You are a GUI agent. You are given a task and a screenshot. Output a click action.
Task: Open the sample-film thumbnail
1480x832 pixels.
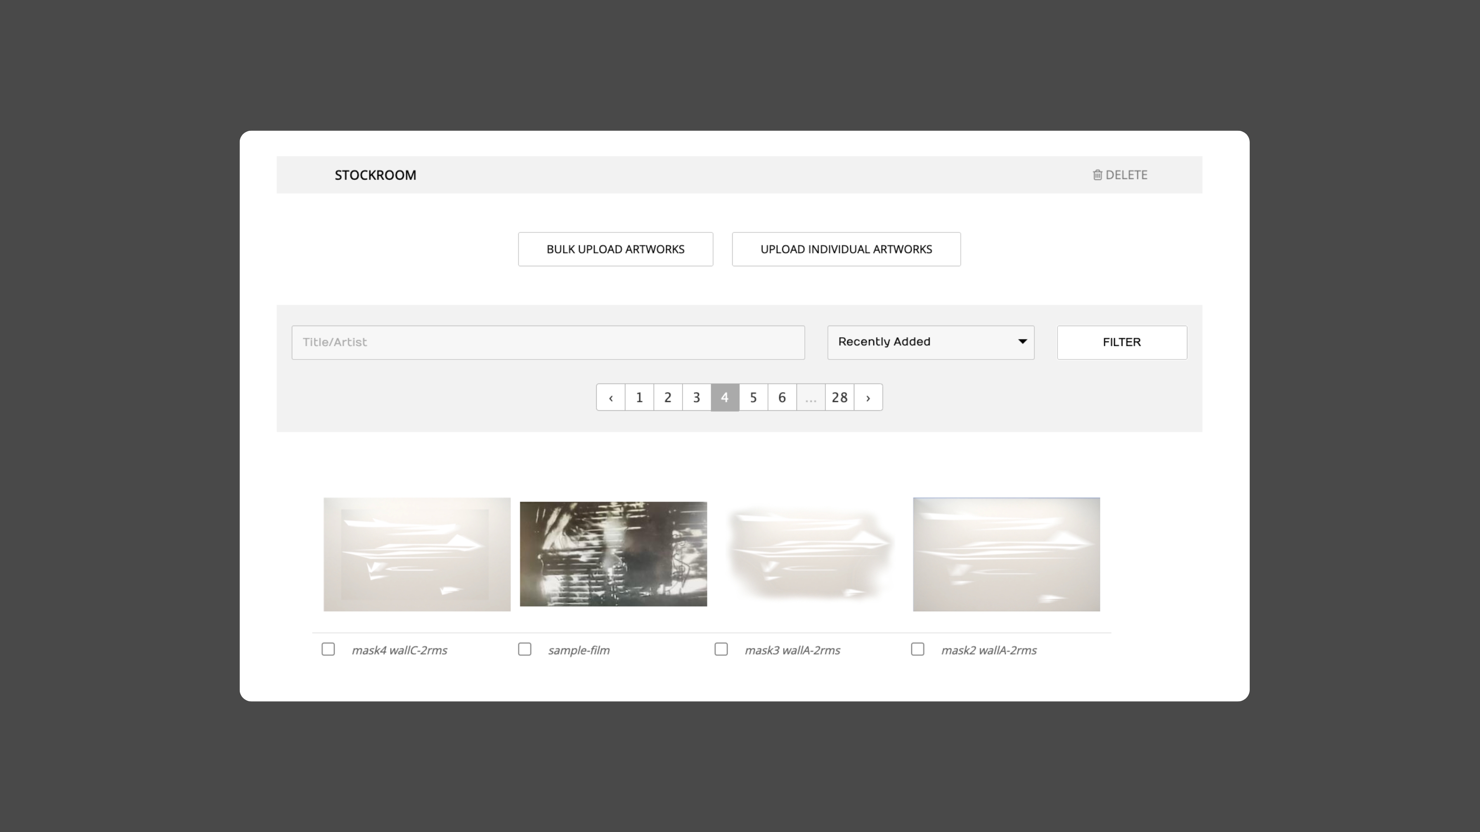(x=614, y=554)
